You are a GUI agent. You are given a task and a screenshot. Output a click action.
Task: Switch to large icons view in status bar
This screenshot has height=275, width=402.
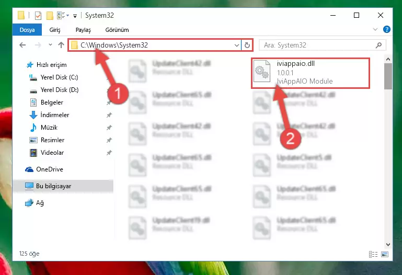tap(385, 254)
